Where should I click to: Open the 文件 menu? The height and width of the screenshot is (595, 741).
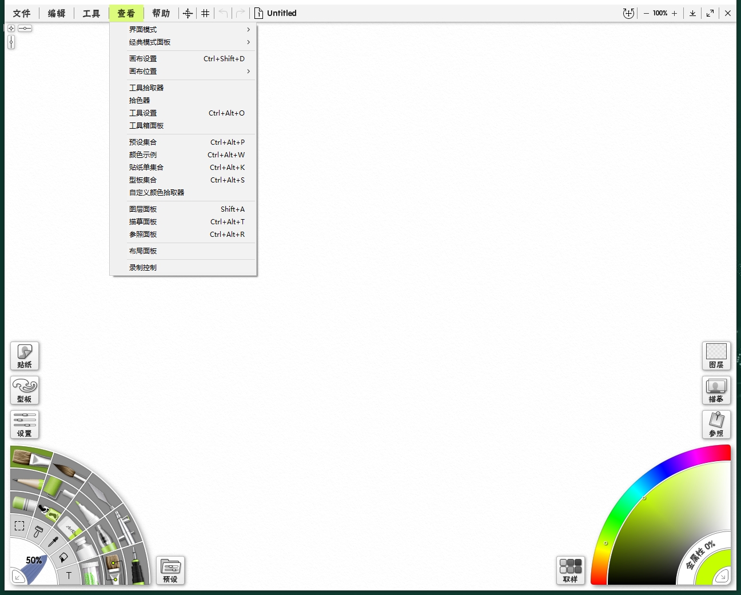22,13
